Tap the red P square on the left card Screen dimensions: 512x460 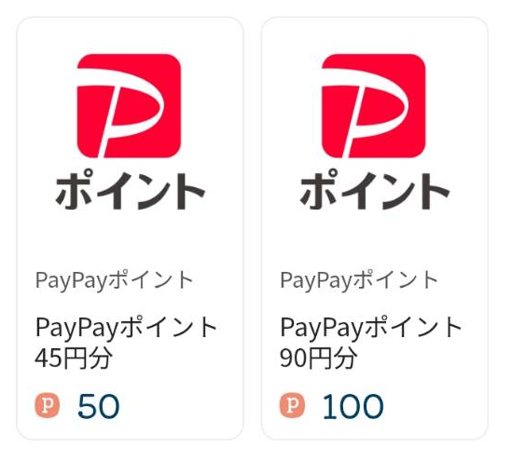point(129,106)
